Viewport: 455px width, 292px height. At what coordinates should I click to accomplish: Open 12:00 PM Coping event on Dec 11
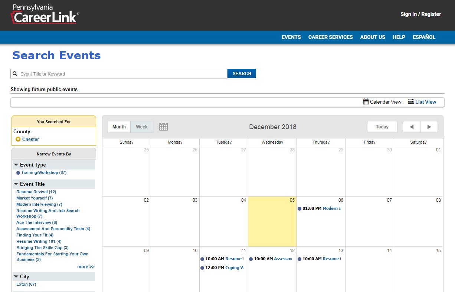[222, 268]
